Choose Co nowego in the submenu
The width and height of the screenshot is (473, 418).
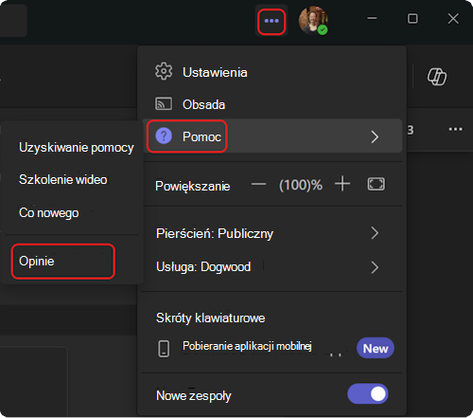click(x=49, y=213)
